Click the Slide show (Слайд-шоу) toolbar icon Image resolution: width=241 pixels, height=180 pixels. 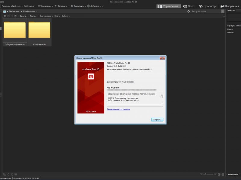point(39,6)
